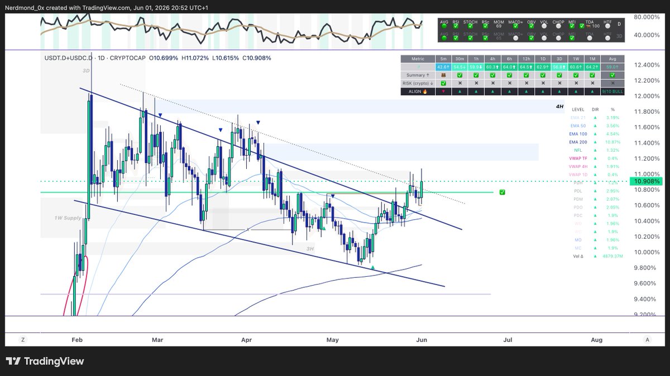Click the red down arrow in the ALIGN row
This screenshot has height=376, width=670.
pyautogui.click(x=443, y=91)
